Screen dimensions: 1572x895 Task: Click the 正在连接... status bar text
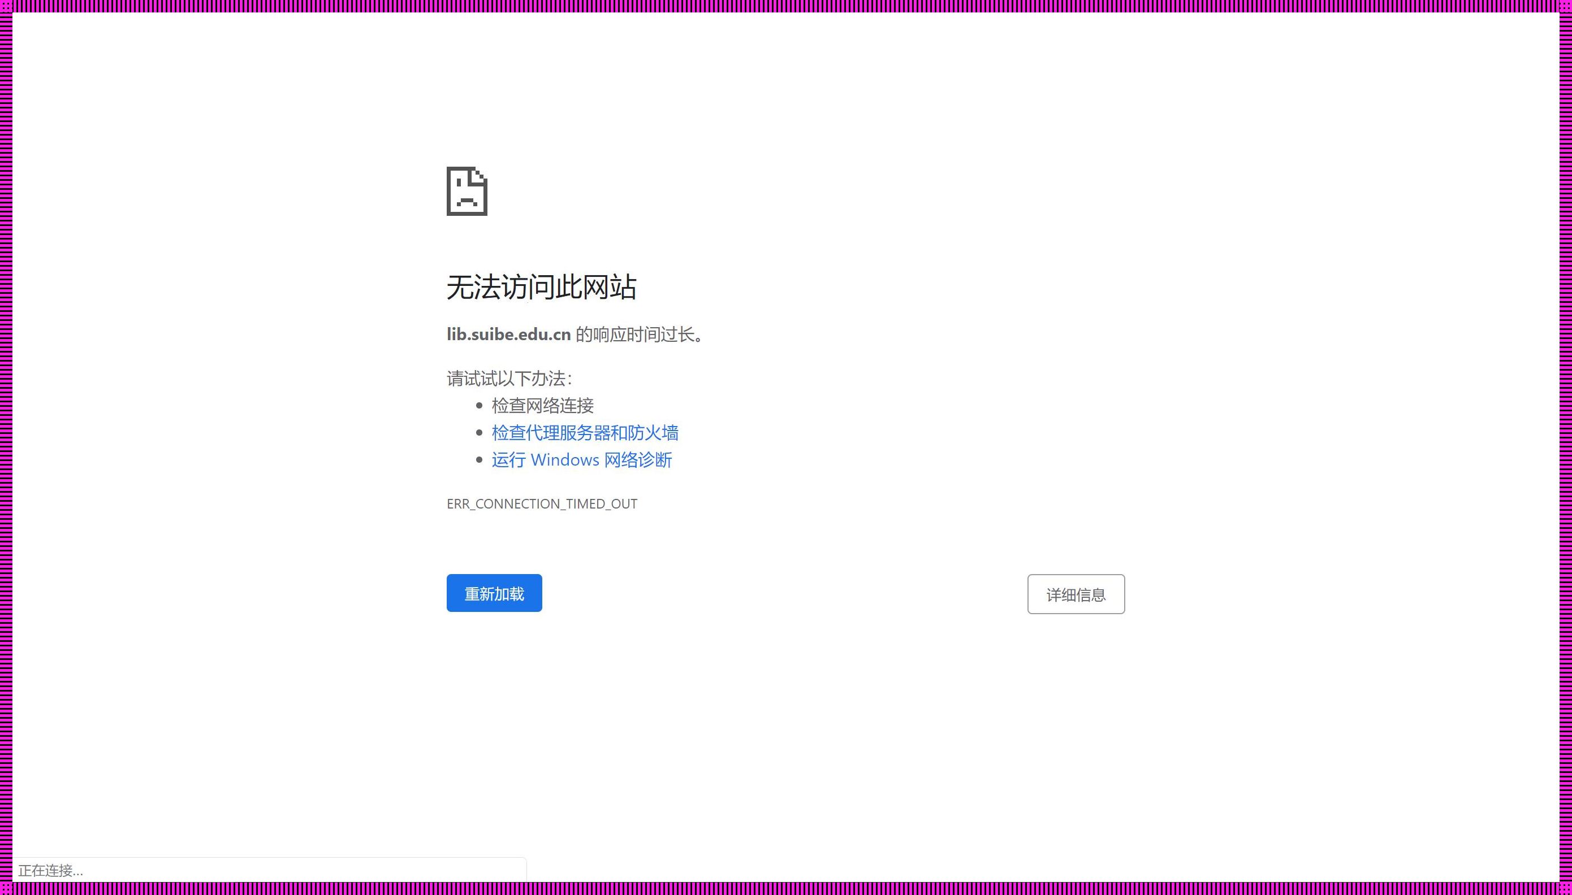click(x=50, y=870)
